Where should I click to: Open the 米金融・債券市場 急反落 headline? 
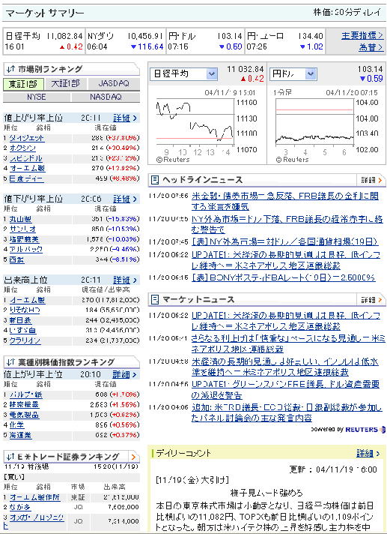coord(284,201)
